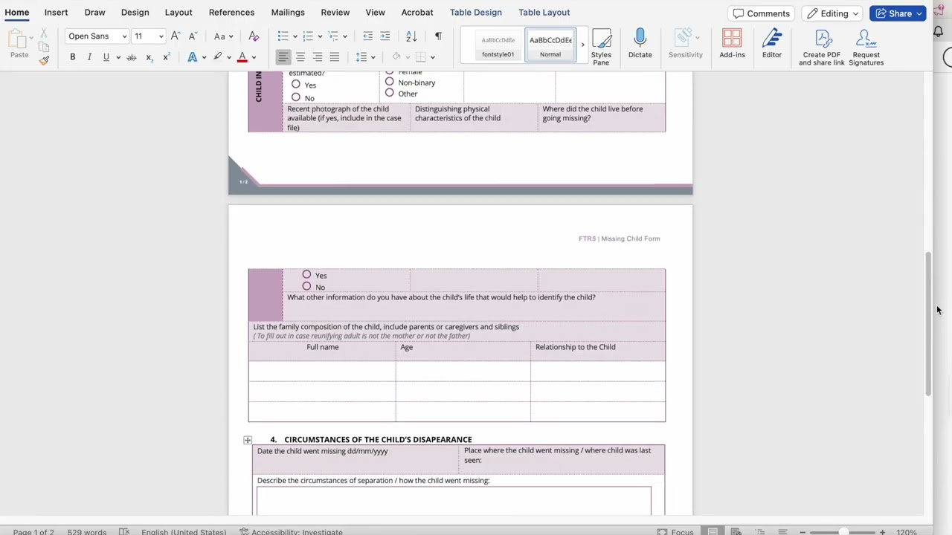Toggle italic formatting
This screenshot has width=952, height=535.
[x=89, y=57]
